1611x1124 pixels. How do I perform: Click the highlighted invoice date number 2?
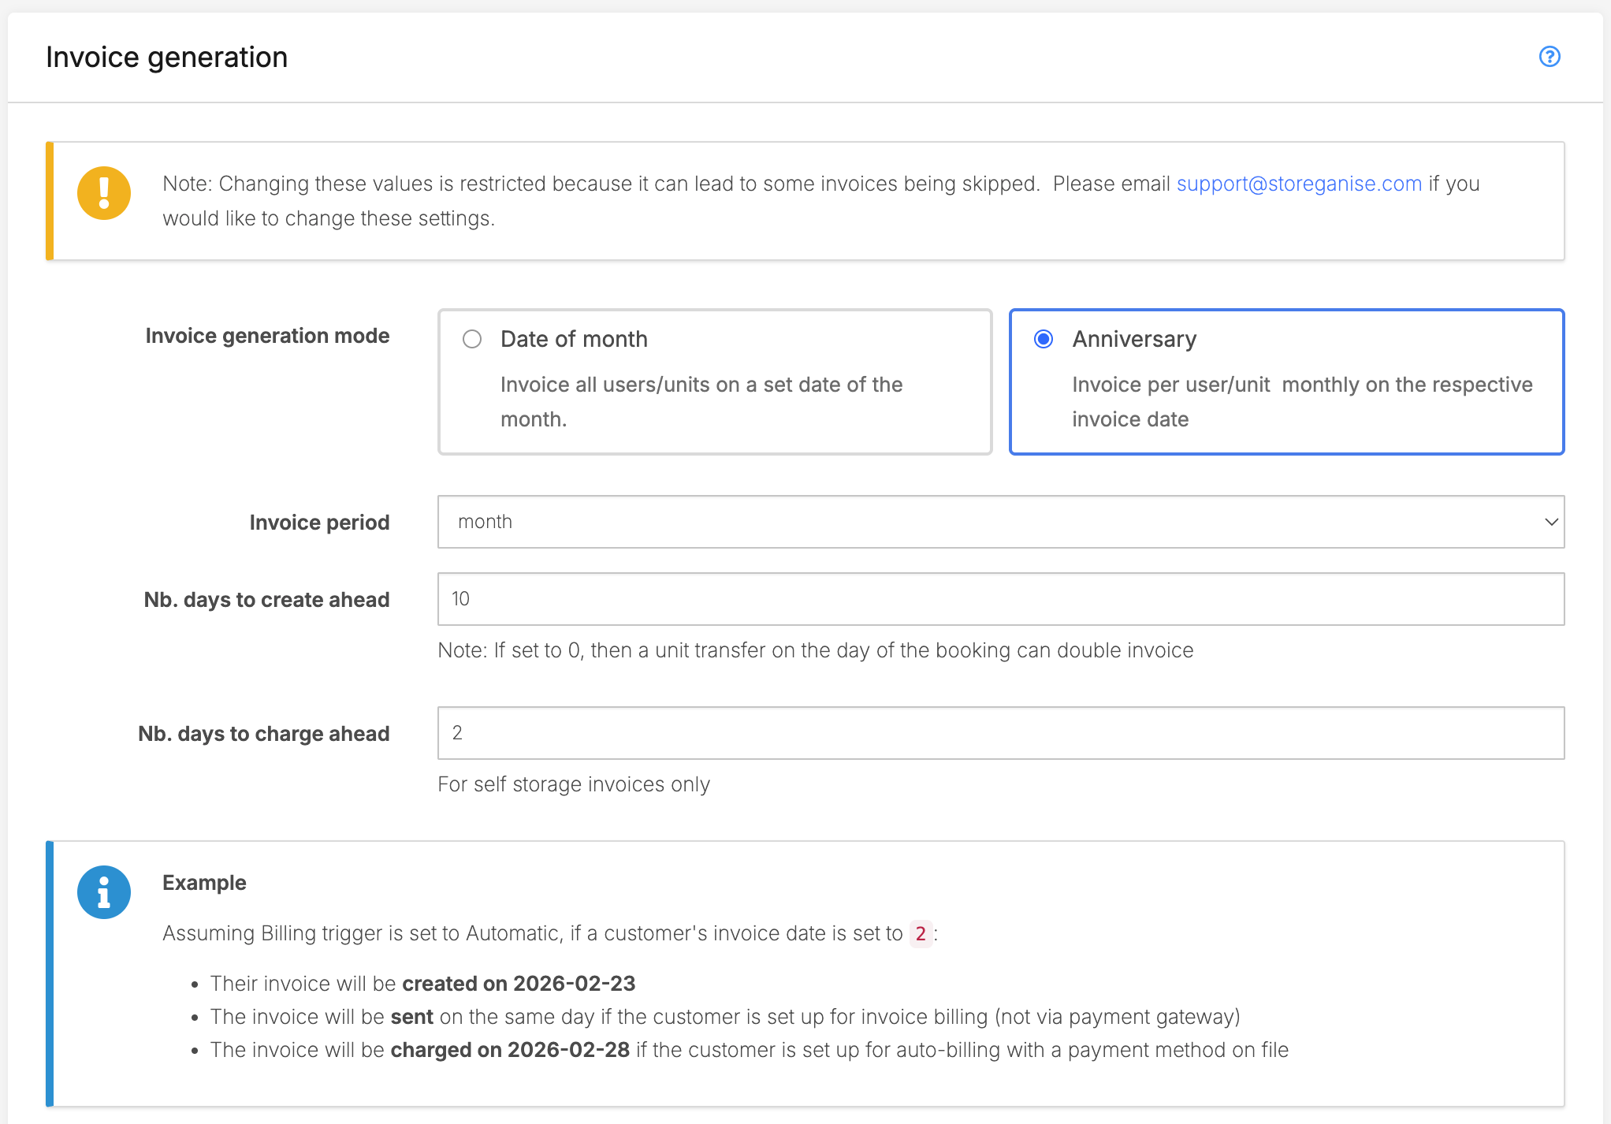click(x=920, y=933)
